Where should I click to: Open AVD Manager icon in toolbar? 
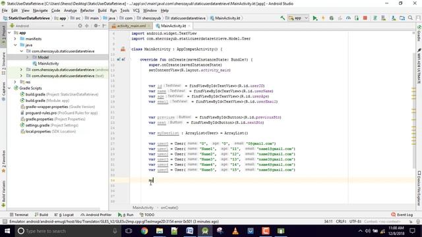tap(384, 18)
